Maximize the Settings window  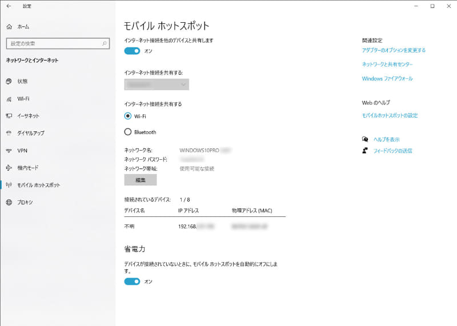pos(432,6)
